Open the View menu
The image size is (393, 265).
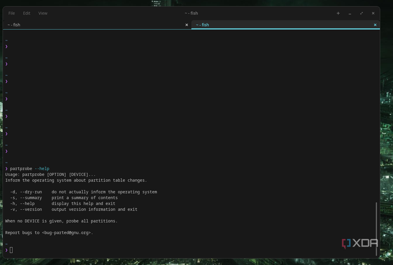43,13
